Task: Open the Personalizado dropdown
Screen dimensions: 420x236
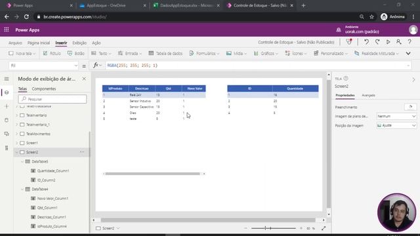Action: (x=331, y=54)
